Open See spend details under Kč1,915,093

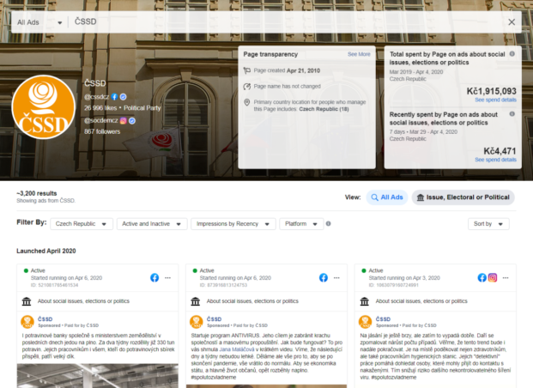point(495,100)
